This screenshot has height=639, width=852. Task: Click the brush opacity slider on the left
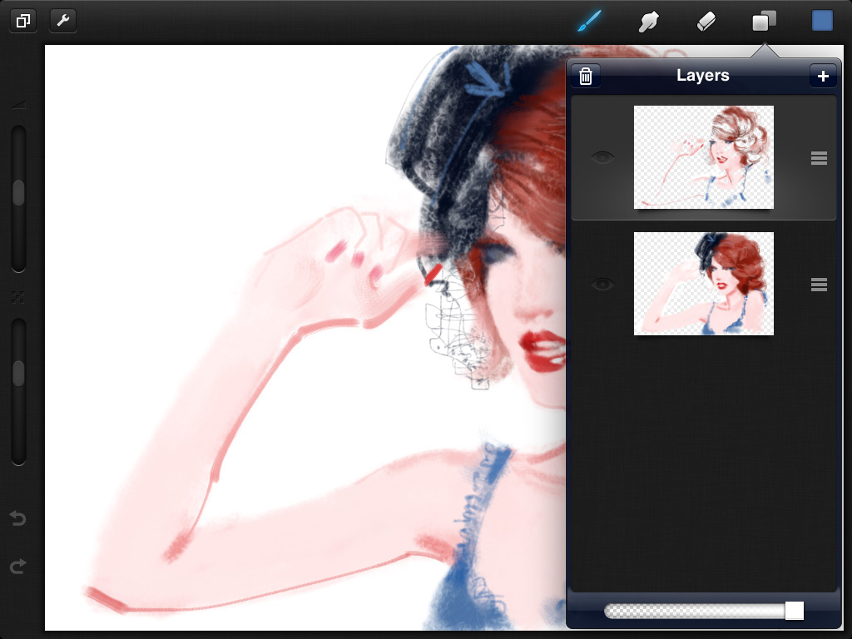(x=18, y=392)
